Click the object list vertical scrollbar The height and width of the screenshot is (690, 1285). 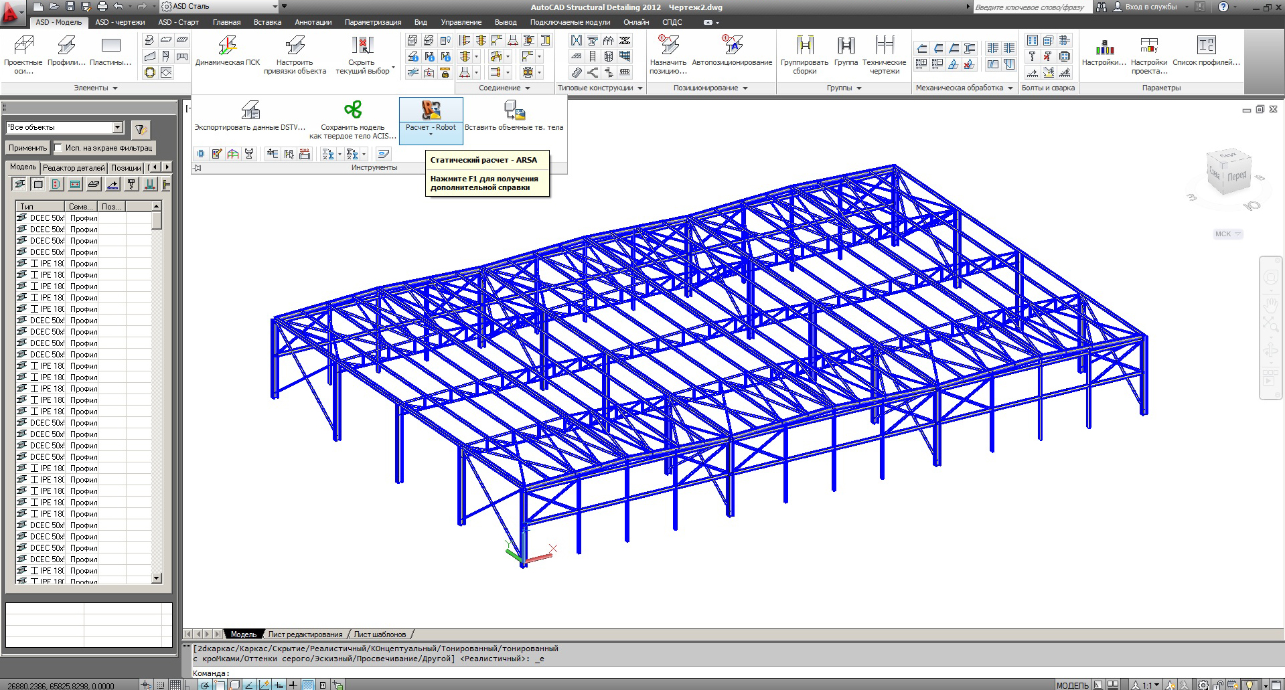tap(157, 393)
